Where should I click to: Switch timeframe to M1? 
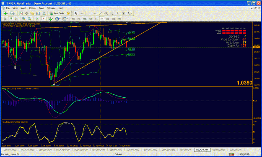tap(73, 19)
